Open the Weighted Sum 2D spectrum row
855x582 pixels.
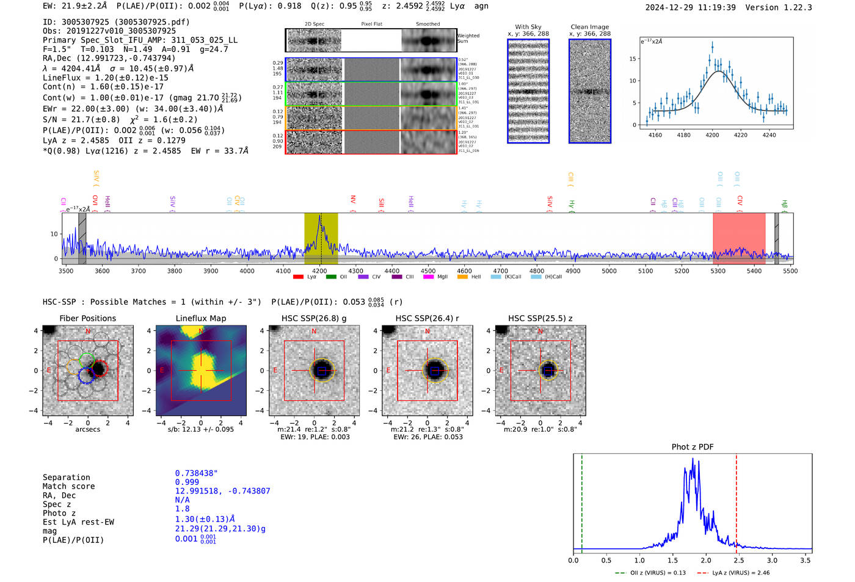[371, 40]
